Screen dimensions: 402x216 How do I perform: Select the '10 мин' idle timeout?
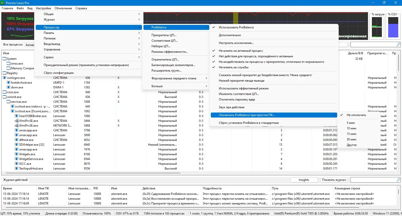click(x=359, y=128)
